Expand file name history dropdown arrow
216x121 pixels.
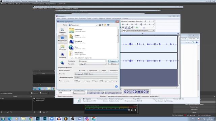click(x=106, y=61)
